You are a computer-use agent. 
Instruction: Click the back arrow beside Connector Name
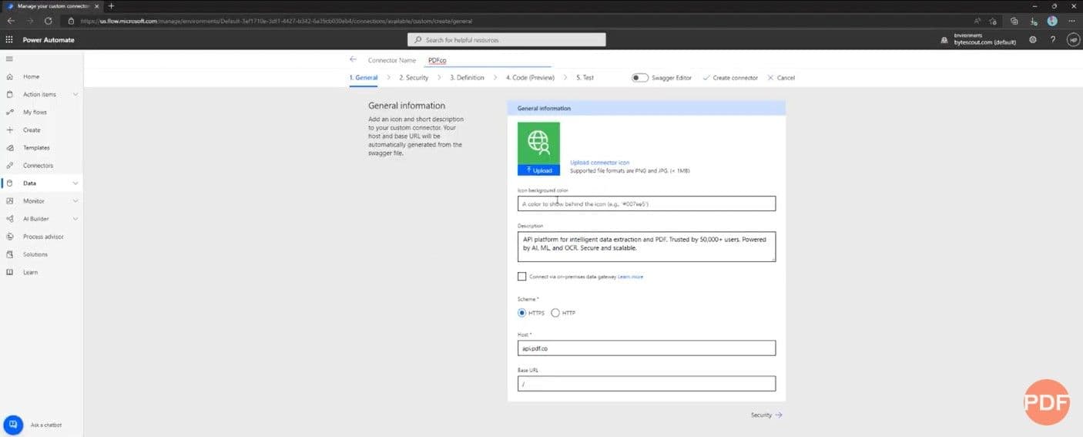click(353, 59)
